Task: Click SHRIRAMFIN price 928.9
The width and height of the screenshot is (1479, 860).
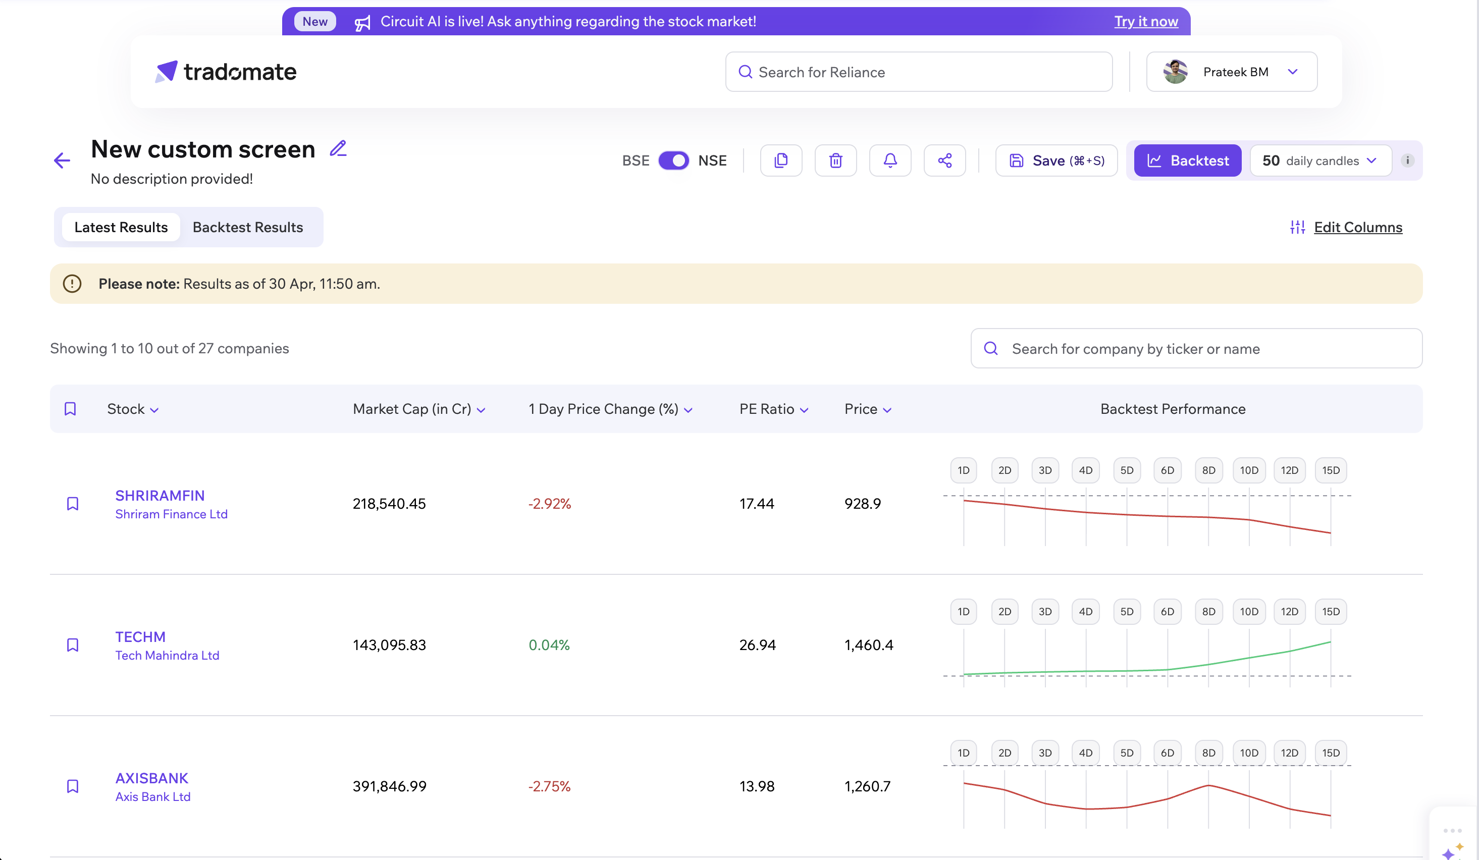Action: [x=862, y=503]
